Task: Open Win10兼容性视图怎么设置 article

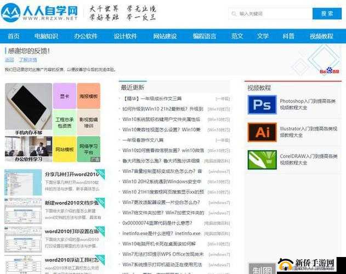Action: point(162,129)
